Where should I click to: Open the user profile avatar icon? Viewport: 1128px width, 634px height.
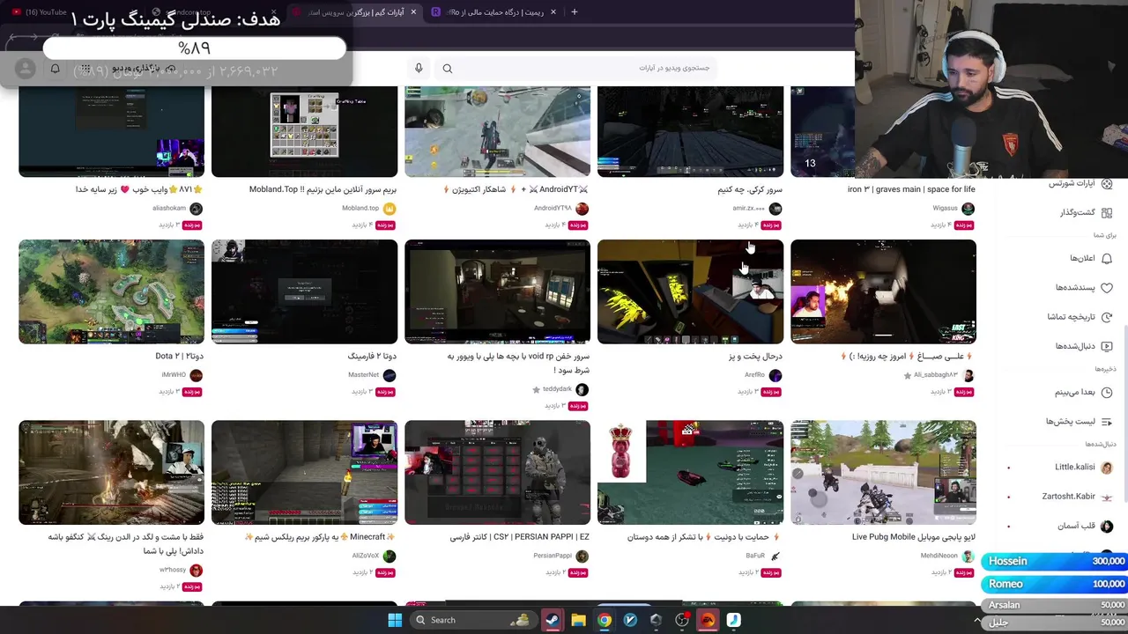tap(26, 69)
